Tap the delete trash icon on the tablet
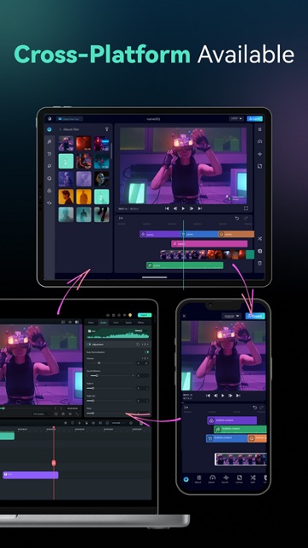 pyautogui.click(x=260, y=263)
